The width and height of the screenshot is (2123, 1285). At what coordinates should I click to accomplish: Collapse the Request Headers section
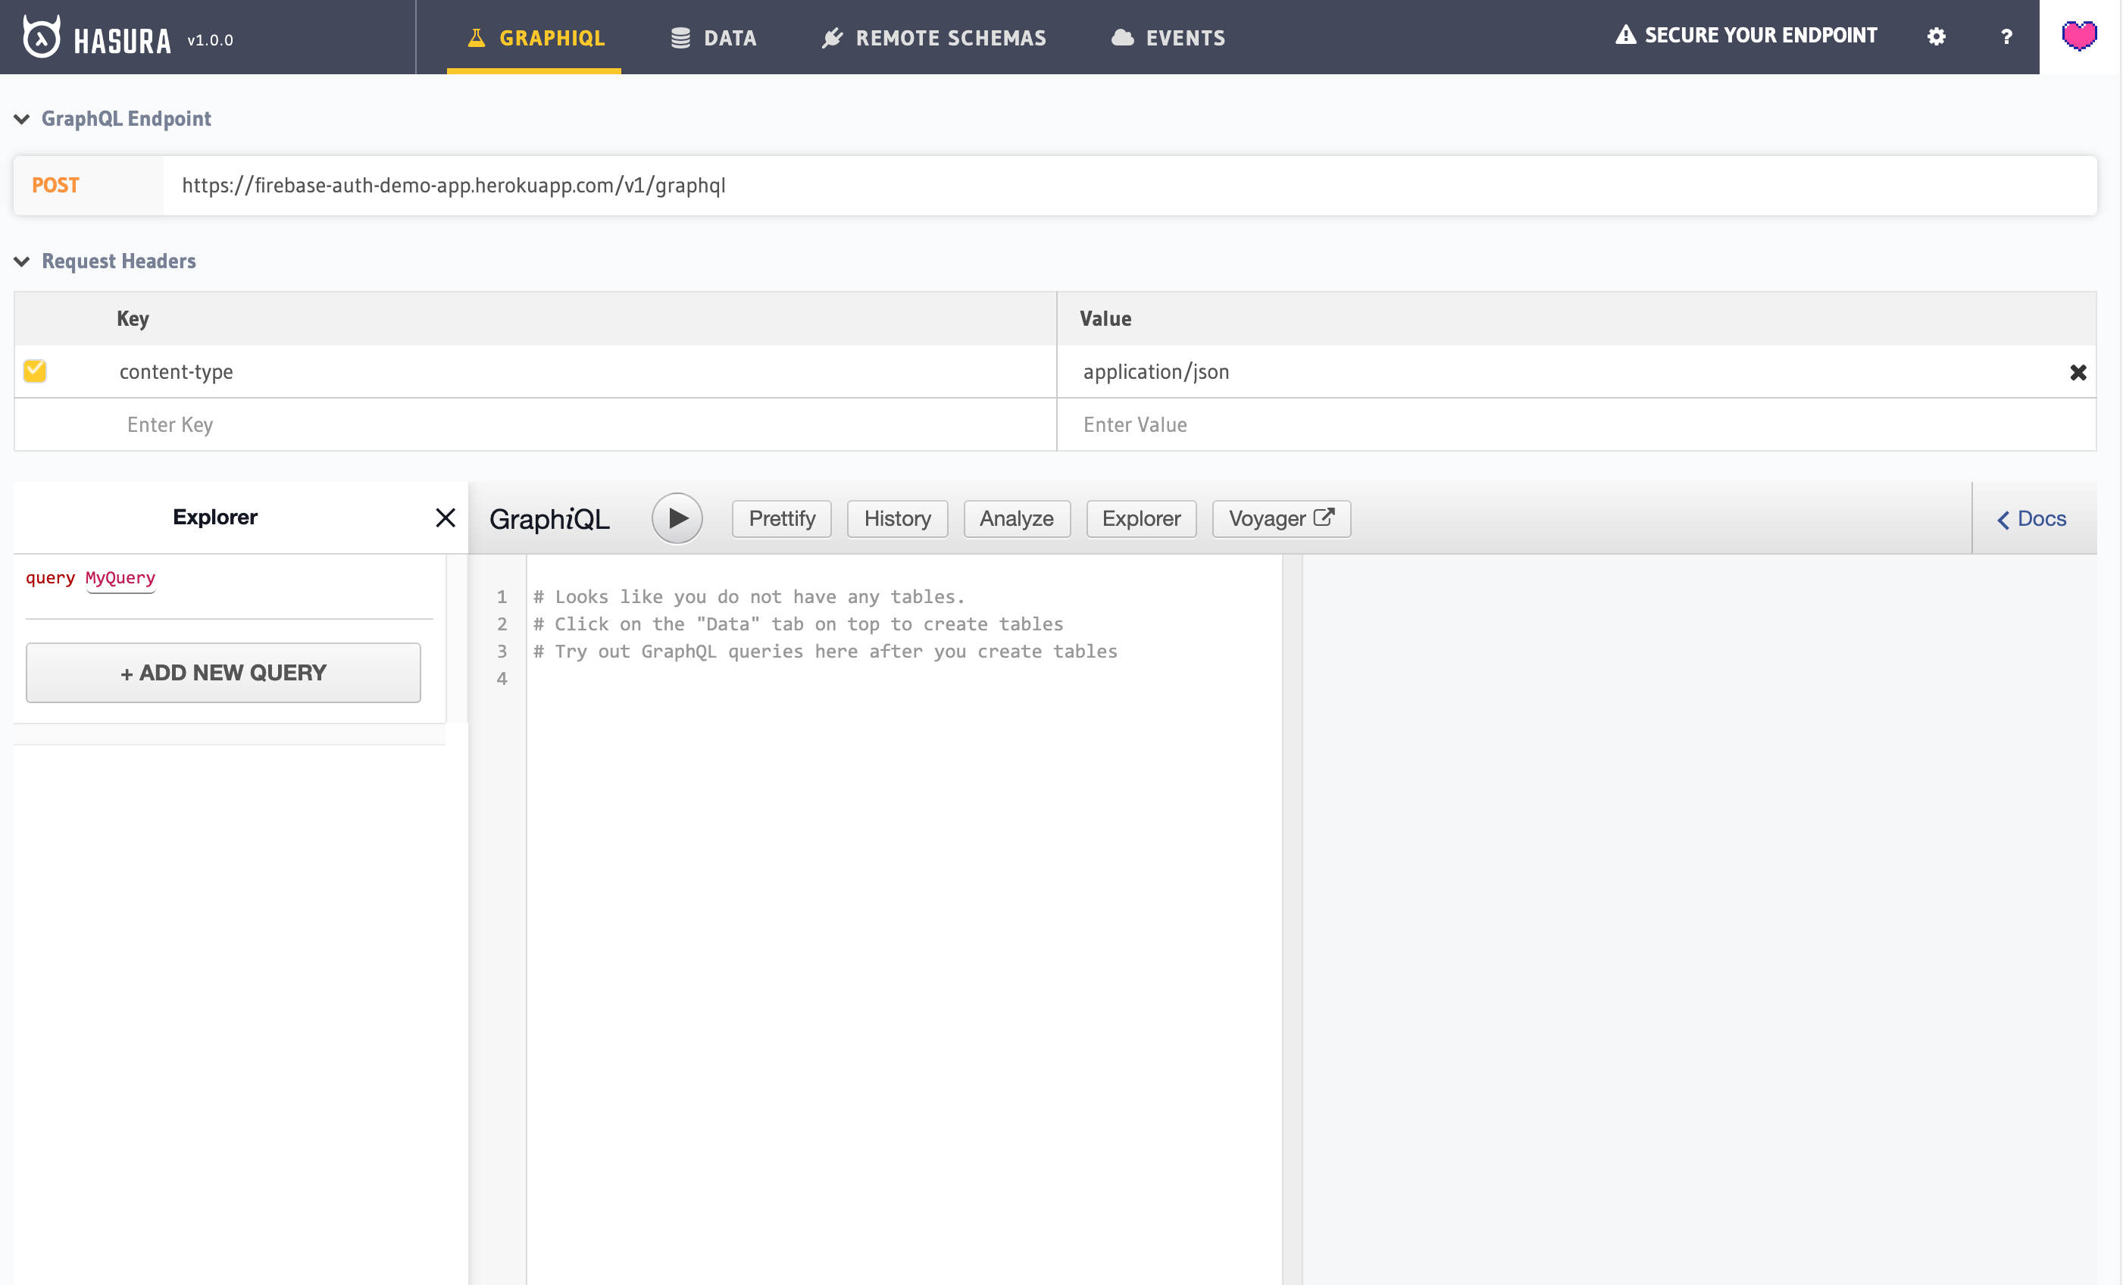click(23, 261)
